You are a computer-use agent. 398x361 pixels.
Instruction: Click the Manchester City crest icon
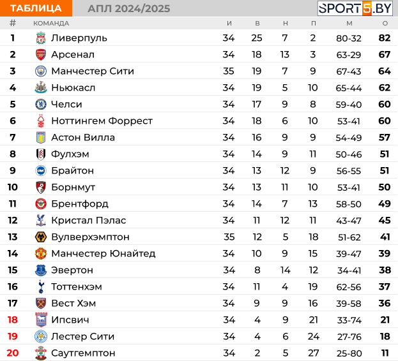[41, 71]
